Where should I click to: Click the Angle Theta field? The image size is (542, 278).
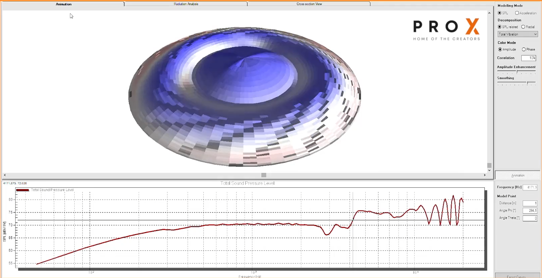(530, 218)
